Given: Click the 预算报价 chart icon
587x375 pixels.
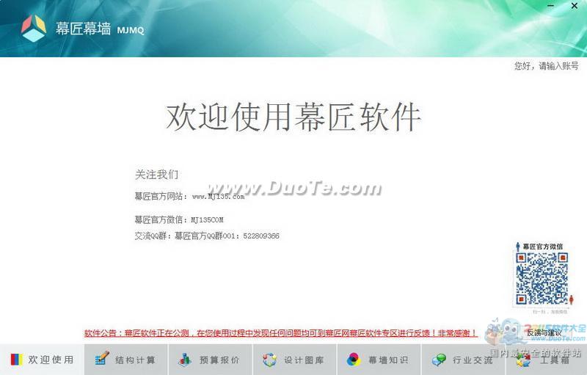Looking at the screenshot, I should 185,360.
